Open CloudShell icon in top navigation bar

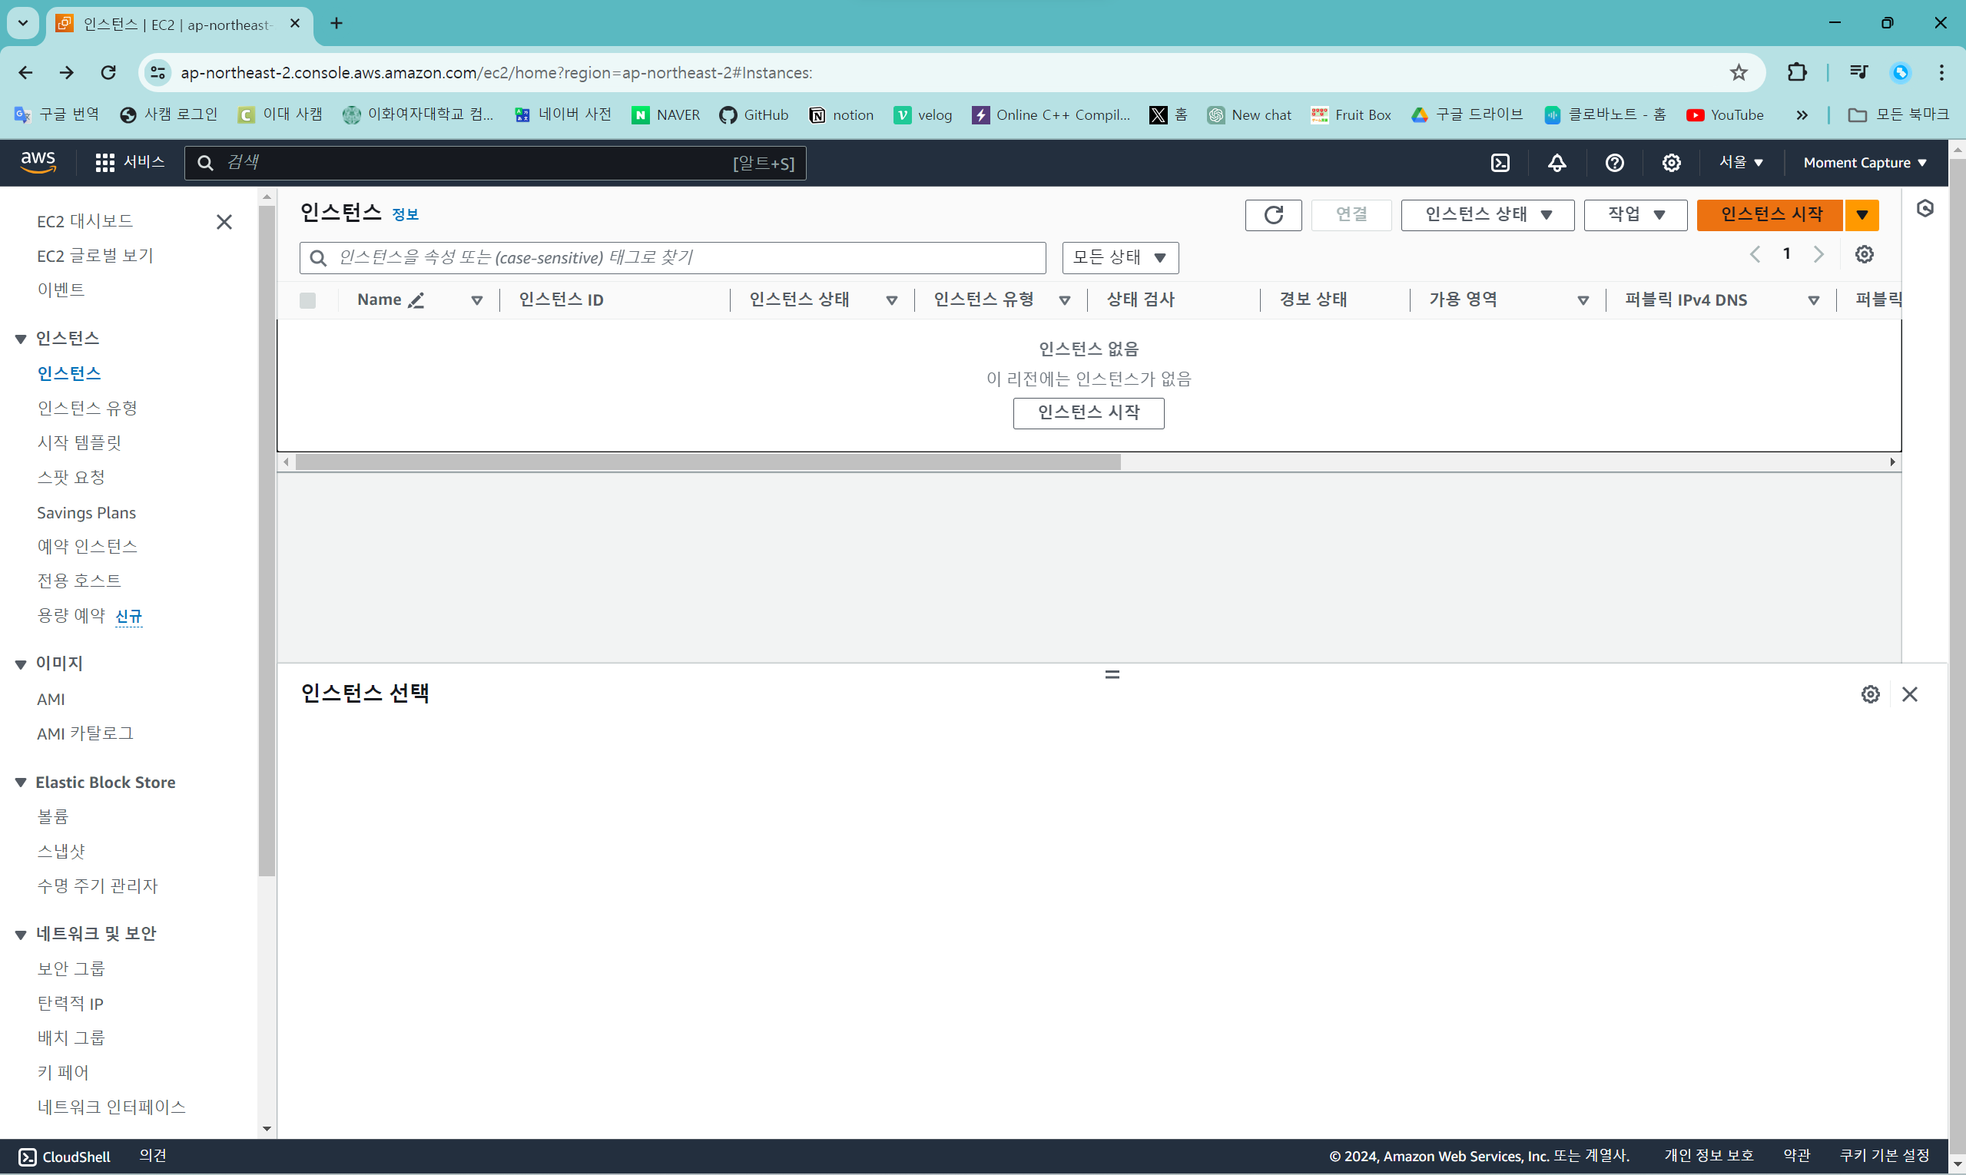tap(1500, 163)
